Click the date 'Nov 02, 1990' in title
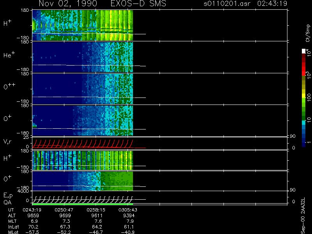The width and height of the screenshot is (312, 234). click(68, 4)
